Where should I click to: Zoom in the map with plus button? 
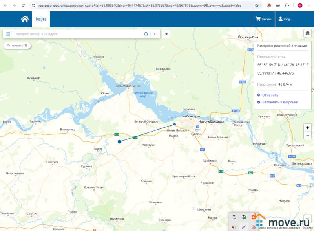coord(307,128)
